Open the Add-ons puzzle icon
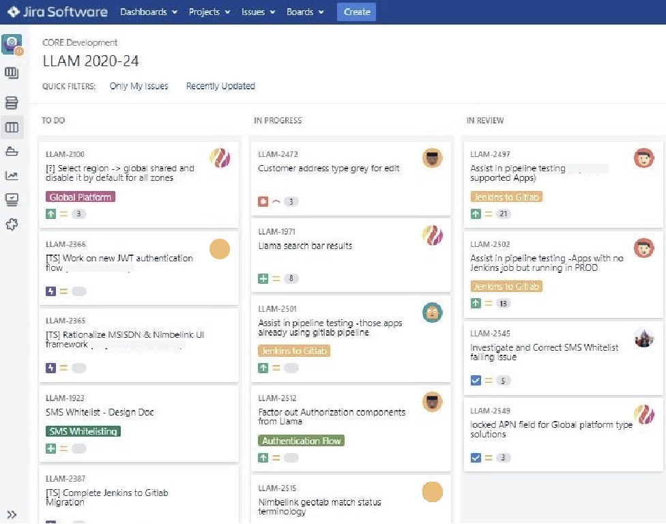This screenshot has width=666, height=524. 12,224
